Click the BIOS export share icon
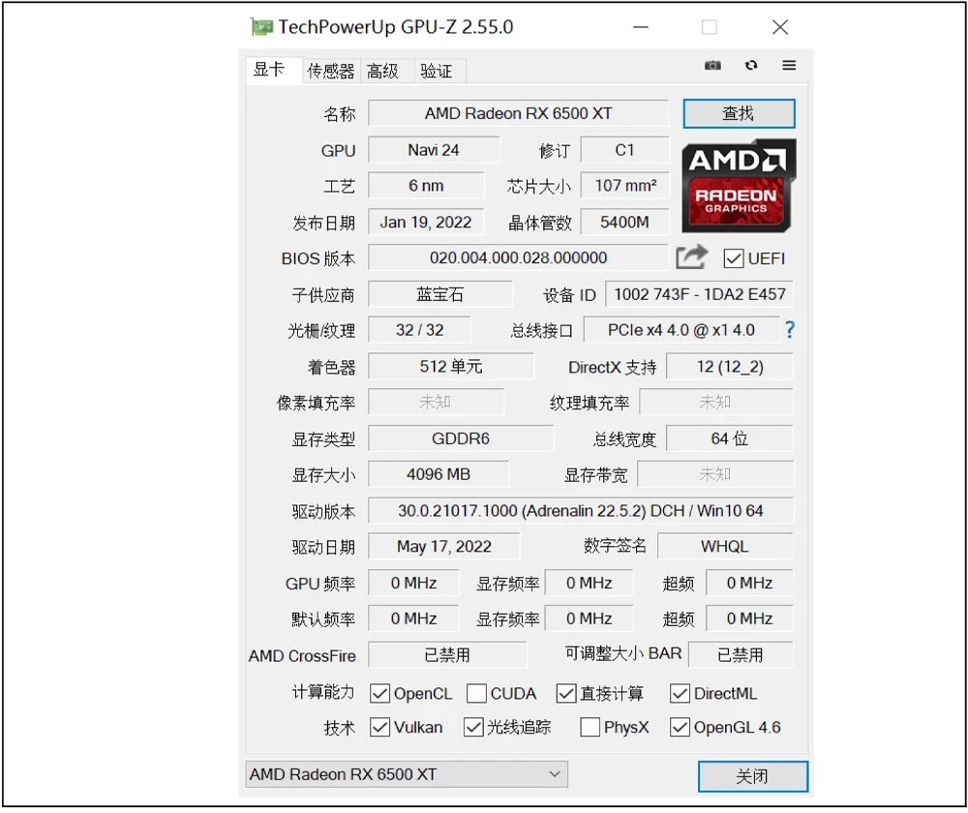Image resolution: width=968 pixels, height=813 pixels. click(691, 257)
